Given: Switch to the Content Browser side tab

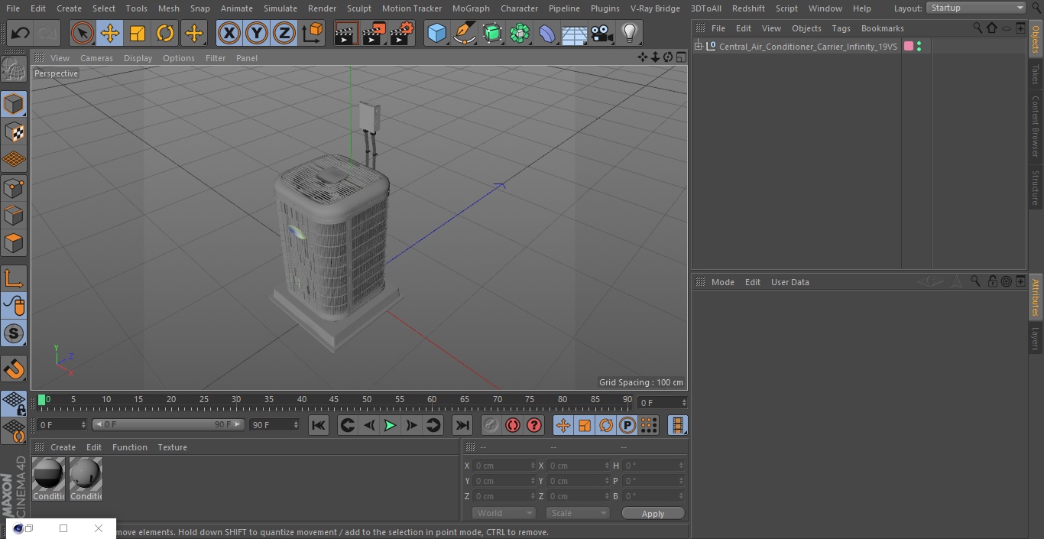Looking at the screenshot, I should point(1036,126).
